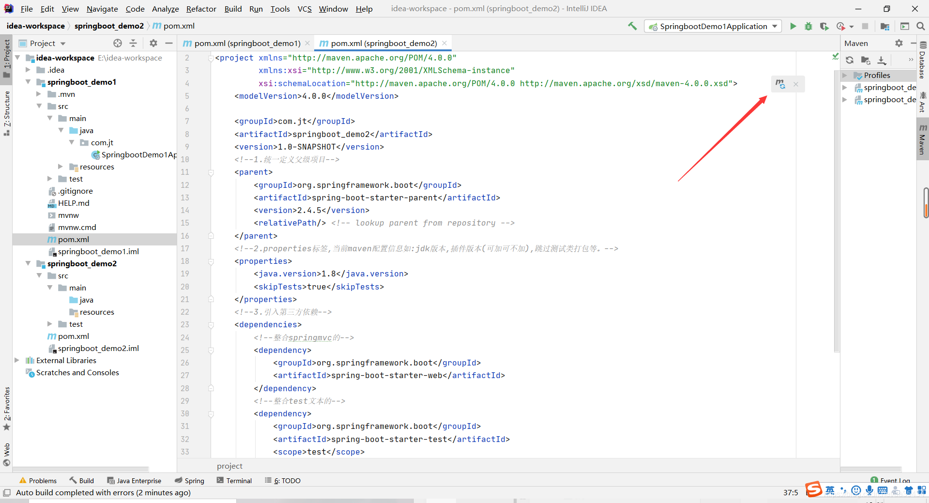The image size is (929, 503).
Task: Switch to pom.xml (springboot_demo1) tab
Action: (x=247, y=43)
